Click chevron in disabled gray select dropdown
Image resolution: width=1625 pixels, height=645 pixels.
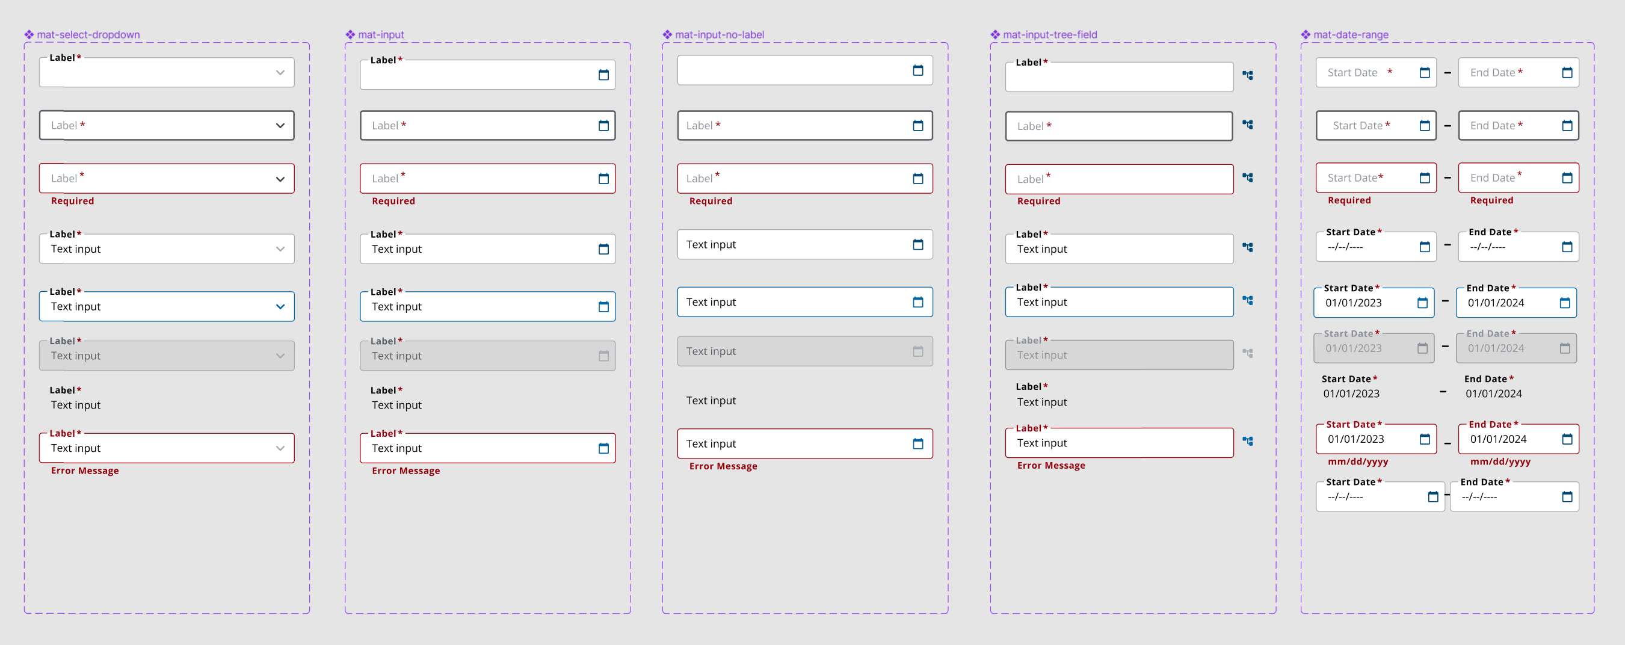tap(280, 356)
